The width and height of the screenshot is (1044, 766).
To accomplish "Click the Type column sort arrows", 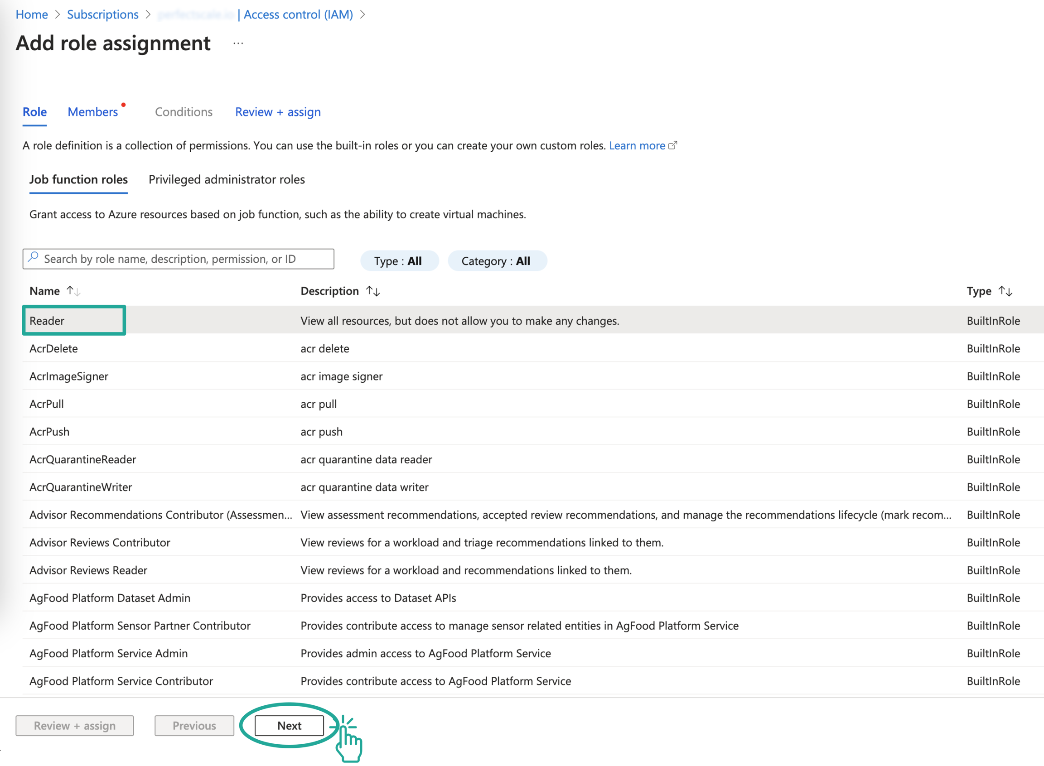I will [x=1005, y=291].
